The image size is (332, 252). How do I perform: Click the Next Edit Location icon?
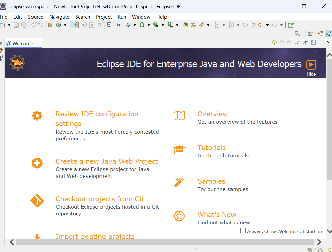coord(253,25)
